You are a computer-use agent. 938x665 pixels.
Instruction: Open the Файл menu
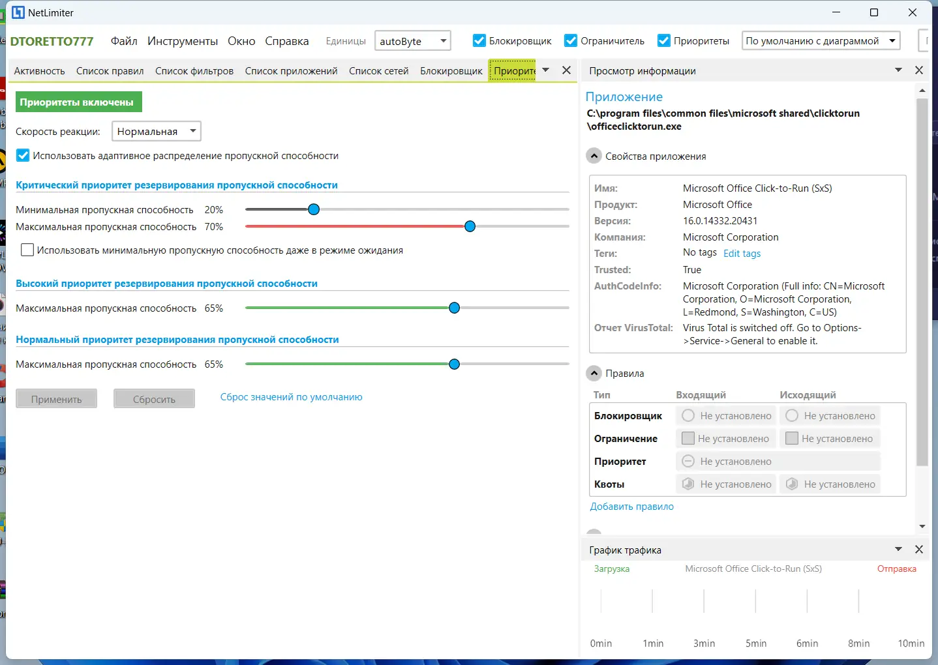[124, 41]
